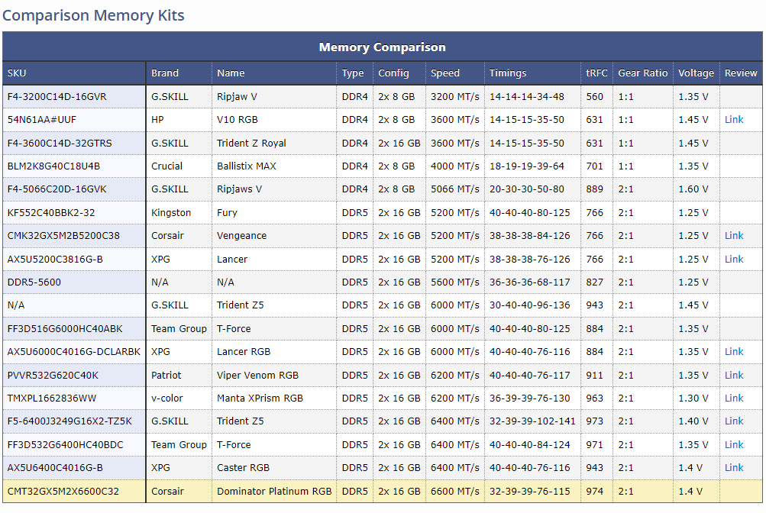This screenshot has width=766, height=513.
Task: Select SKU F4-3200C14D-16GVR
Action: pyautogui.click(x=57, y=97)
